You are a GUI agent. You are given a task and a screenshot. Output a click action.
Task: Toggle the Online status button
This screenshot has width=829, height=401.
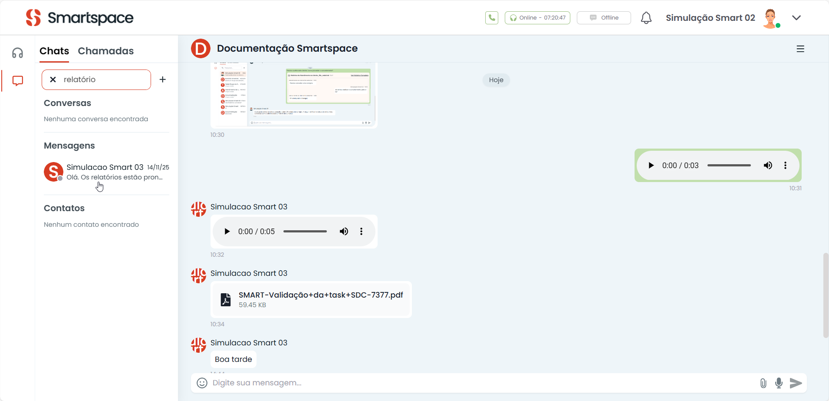[x=537, y=18]
